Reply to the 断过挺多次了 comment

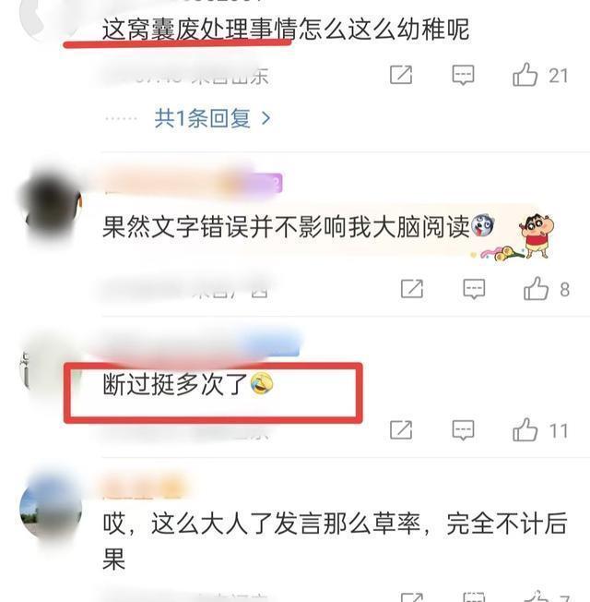coord(463,429)
